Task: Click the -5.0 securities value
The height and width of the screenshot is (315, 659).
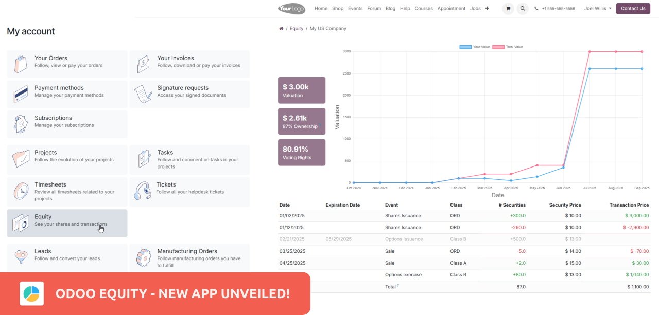Action: point(521,251)
